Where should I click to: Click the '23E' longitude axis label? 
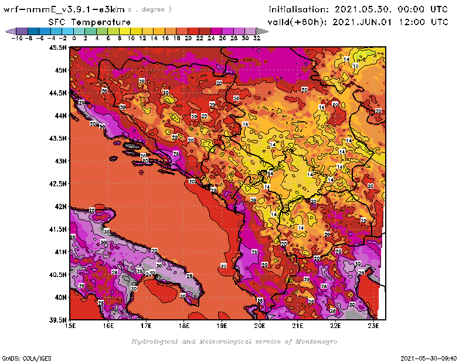click(373, 326)
